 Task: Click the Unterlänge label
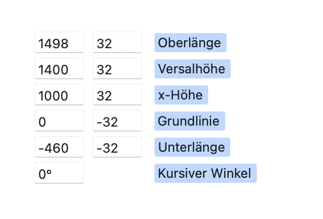(192, 147)
